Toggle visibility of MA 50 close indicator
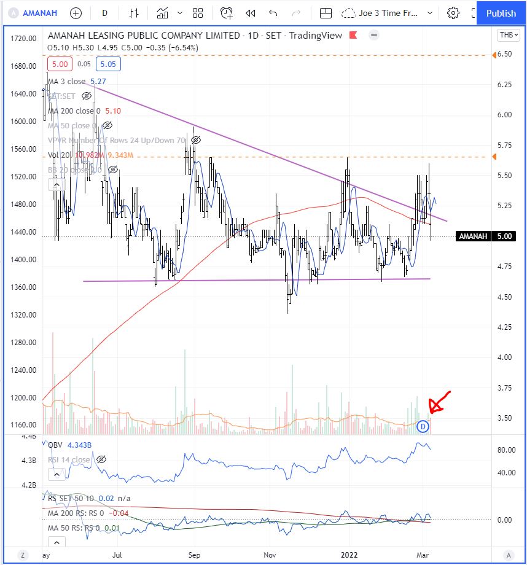 pyautogui.click(x=107, y=125)
